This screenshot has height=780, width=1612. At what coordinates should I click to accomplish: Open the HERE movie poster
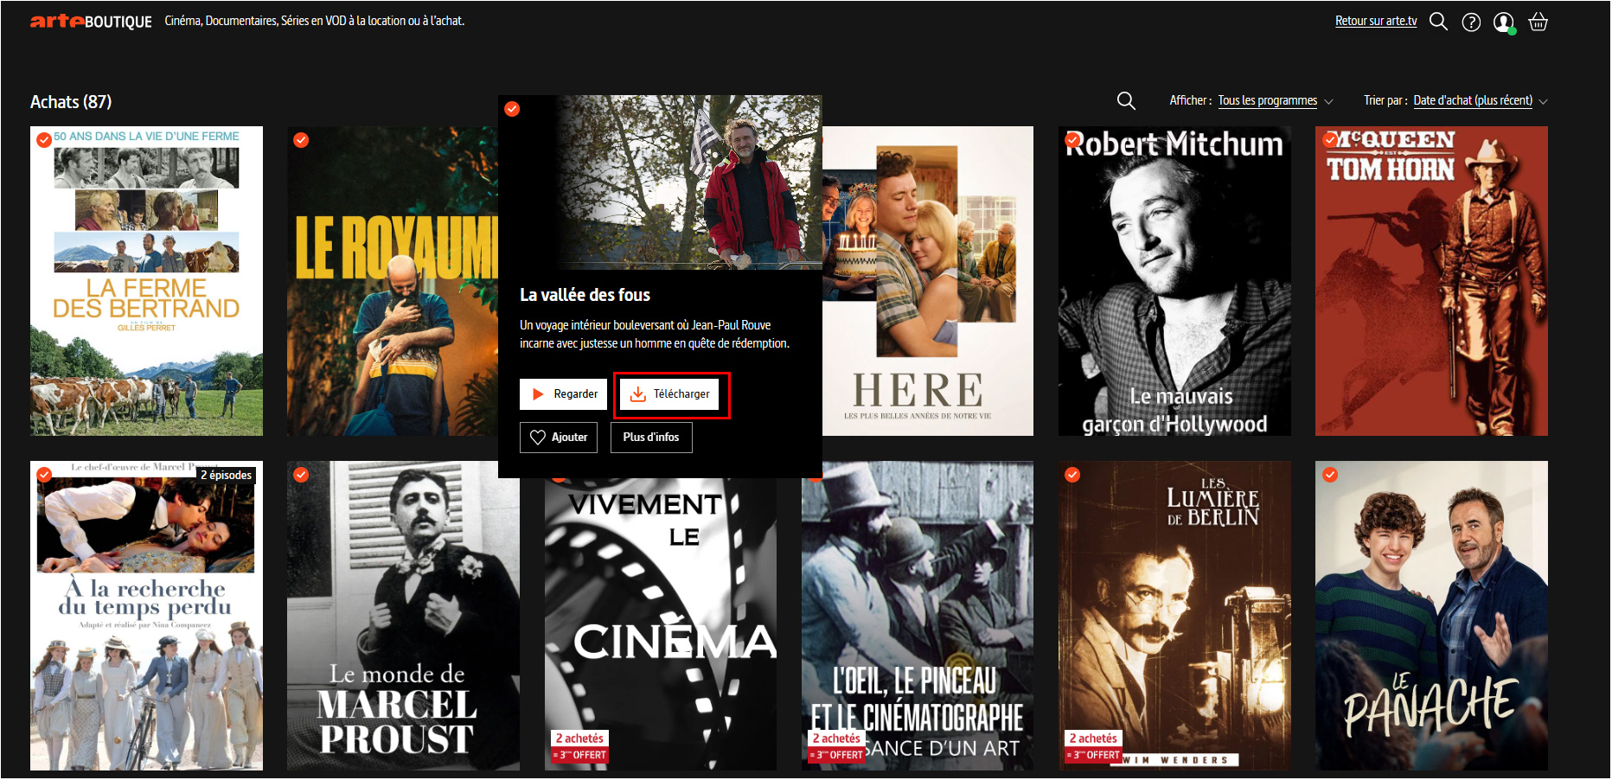pos(928,281)
